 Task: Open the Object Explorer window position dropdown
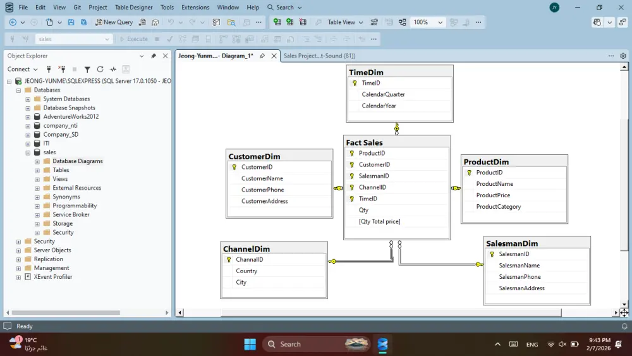point(142,56)
